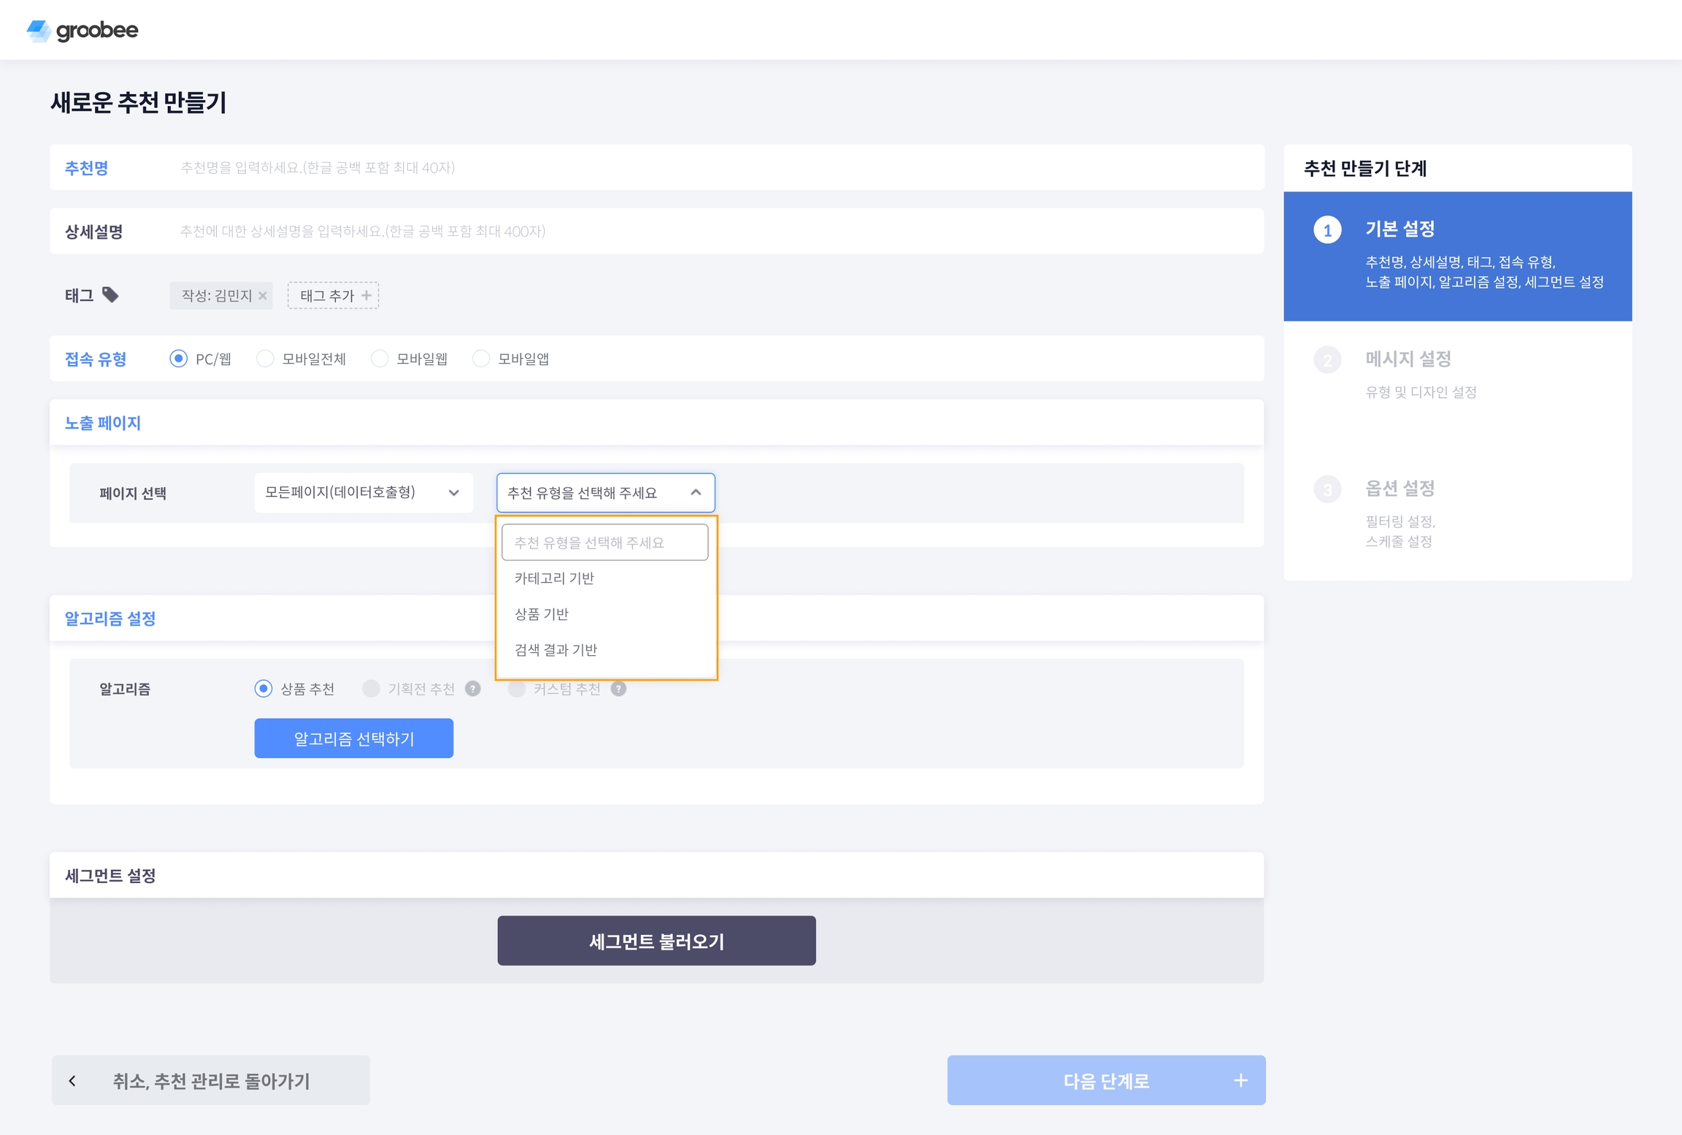Screen dimensions: 1682x1135
Task: Select the 모바일웹 access type
Action: click(380, 359)
